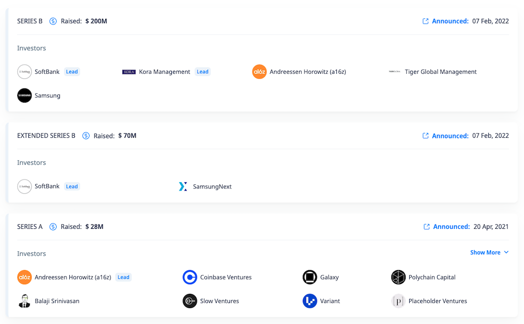Click the Polychain Capital logo
Image resolution: width=524 pixels, height=324 pixels.
click(398, 277)
